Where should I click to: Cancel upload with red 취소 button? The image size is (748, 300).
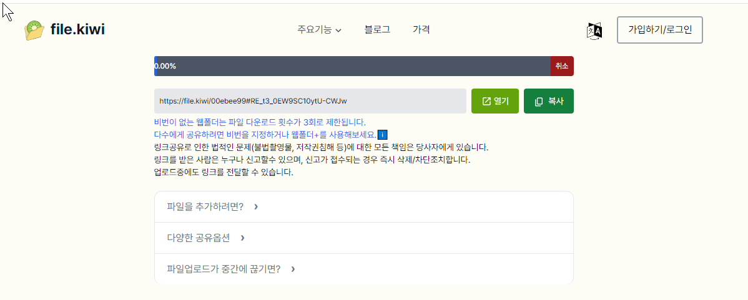[x=562, y=66]
